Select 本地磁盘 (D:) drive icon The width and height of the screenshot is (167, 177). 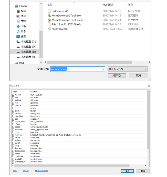(x=18, y=47)
